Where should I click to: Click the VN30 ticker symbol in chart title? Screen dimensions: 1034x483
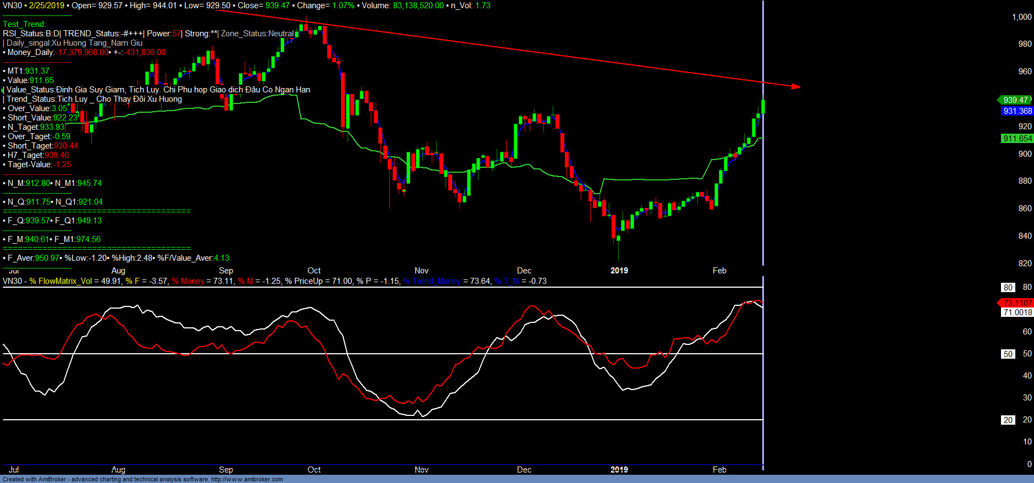pos(12,6)
